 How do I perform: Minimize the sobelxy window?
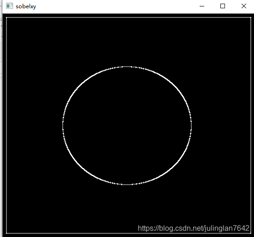(x=202, y=6)
